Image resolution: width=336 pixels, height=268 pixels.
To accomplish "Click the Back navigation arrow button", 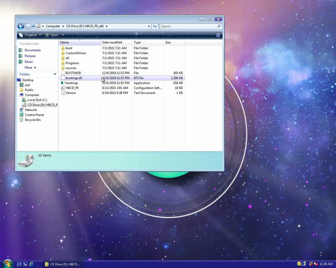I will click(21, 26).
